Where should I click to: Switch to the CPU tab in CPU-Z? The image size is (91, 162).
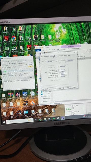pos(42,57)
